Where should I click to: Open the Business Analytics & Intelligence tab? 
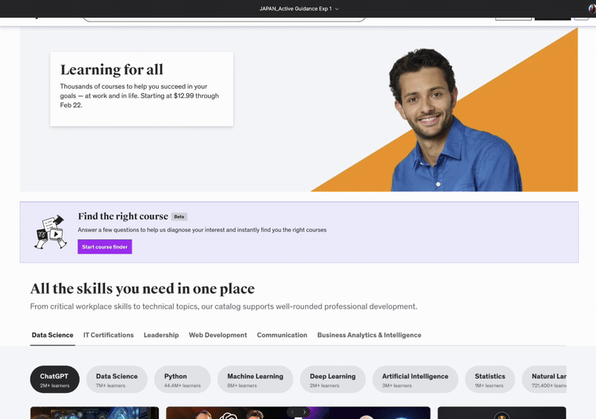tap(369, 335)
